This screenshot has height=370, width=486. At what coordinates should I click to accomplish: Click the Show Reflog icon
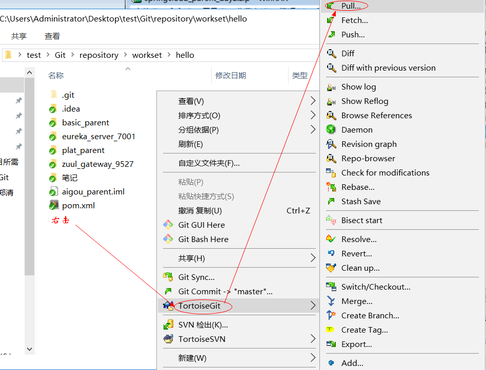click(331, 101)
